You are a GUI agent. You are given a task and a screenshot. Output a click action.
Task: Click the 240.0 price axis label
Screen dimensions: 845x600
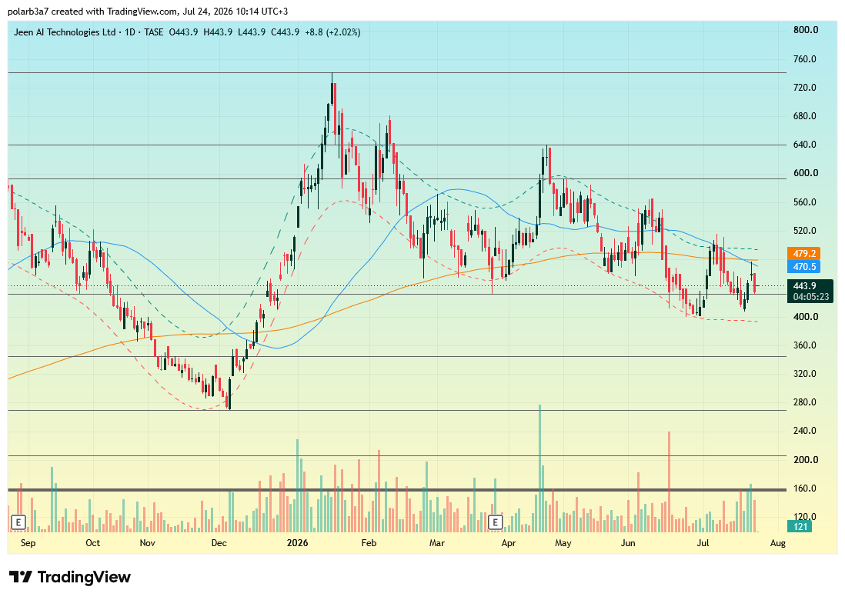(x=806, y=431)
